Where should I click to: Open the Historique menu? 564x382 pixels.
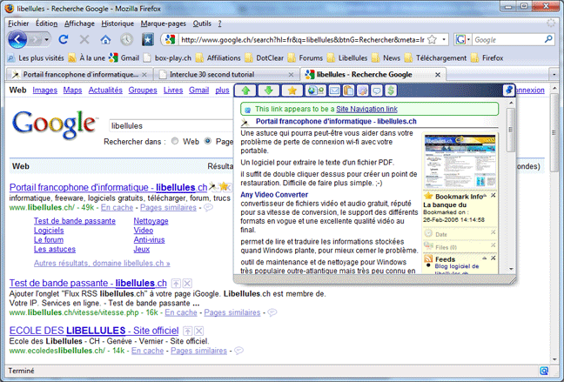pyautogui.click(x=117, y=23)
